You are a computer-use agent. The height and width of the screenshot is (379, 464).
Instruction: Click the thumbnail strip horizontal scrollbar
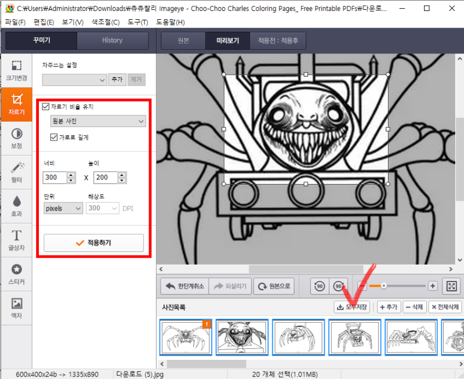pos(206,363)
